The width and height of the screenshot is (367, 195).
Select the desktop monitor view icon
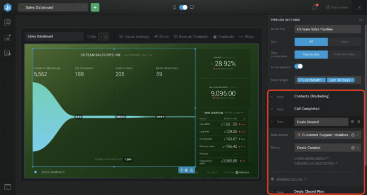point(192,8)
